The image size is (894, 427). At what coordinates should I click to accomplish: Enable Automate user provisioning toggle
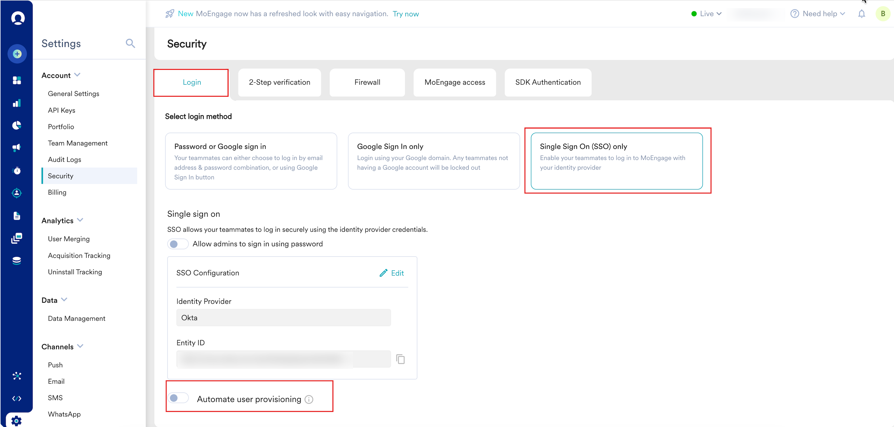pyautogui.click(x=178, y=398)
